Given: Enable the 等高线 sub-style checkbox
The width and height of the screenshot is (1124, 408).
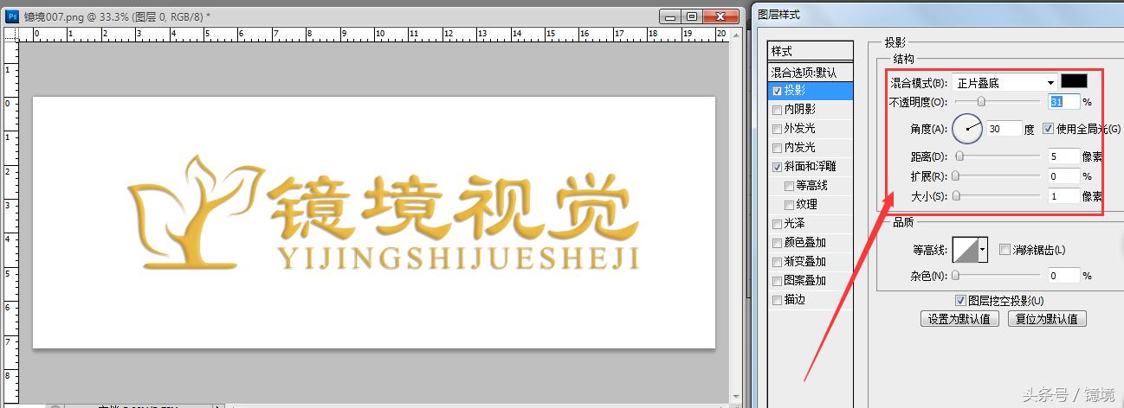Looking at the screenshot, I should click(x=789, y=186).
